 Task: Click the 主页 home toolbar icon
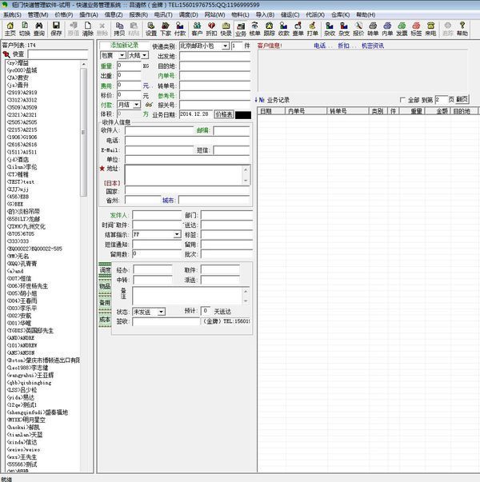pyautogui.click(x=10, y=29)
